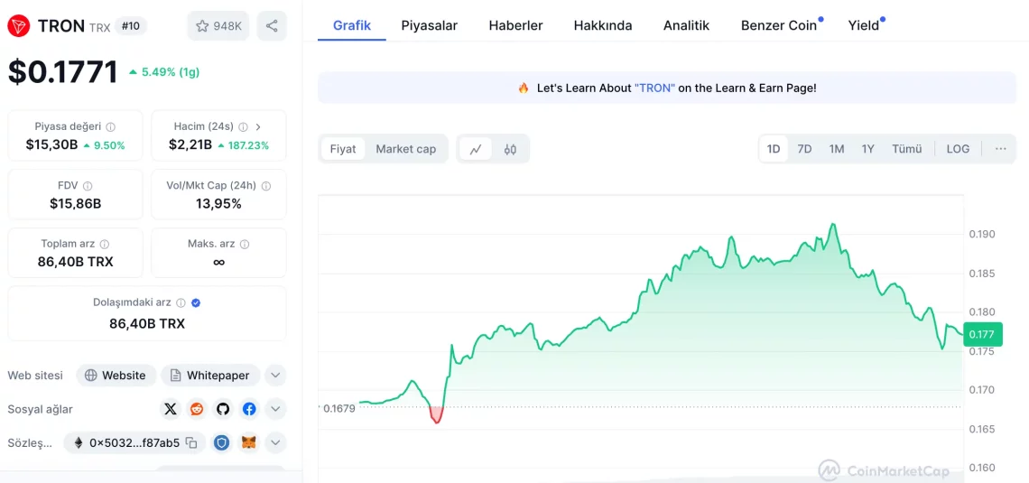This screenshot has width=1029, height=483.
Task: Click the 5.49% (1g) change text
Action: tap(170, 72)
